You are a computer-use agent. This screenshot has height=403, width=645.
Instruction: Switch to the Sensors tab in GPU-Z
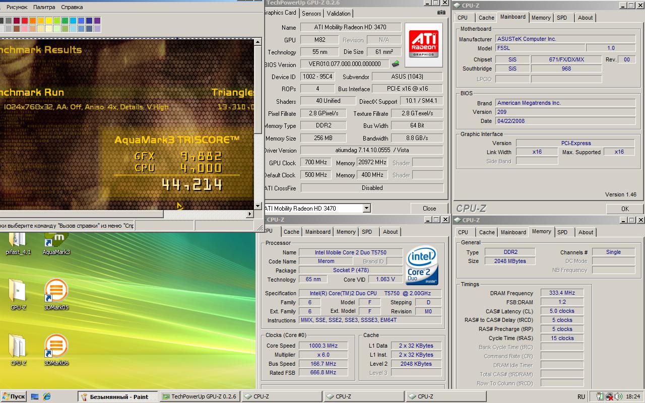click(311, 14)
